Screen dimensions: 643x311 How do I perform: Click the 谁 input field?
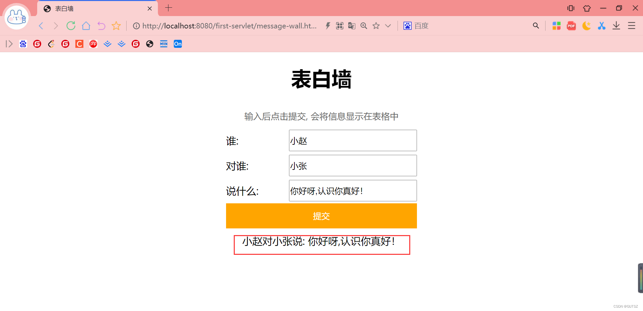click(x=353, y=140)
